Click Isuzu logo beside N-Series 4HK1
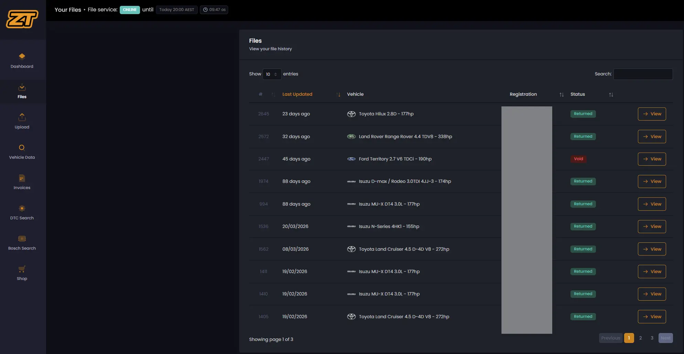 tap(351, 227)
